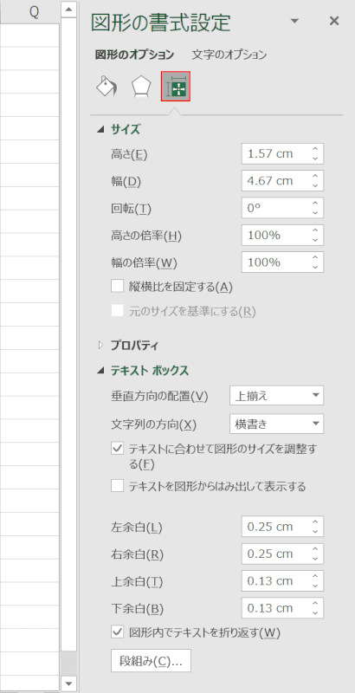
Task: Open the Fill & Line paint bucket tab
Action: tap(106, 87)
